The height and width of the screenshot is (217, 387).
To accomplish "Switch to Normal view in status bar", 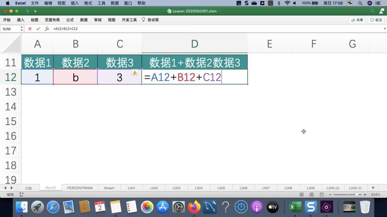I will pyautogui.click(x=301, y=195).
